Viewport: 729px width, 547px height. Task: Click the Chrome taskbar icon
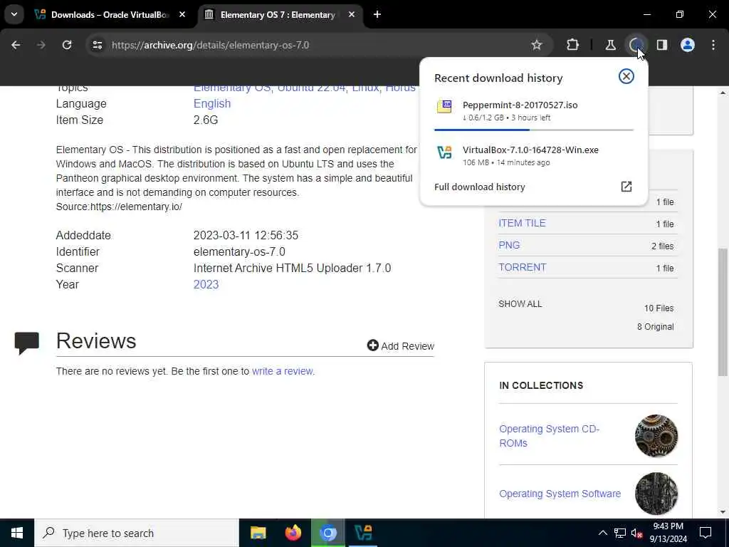(x=327, y=533)
